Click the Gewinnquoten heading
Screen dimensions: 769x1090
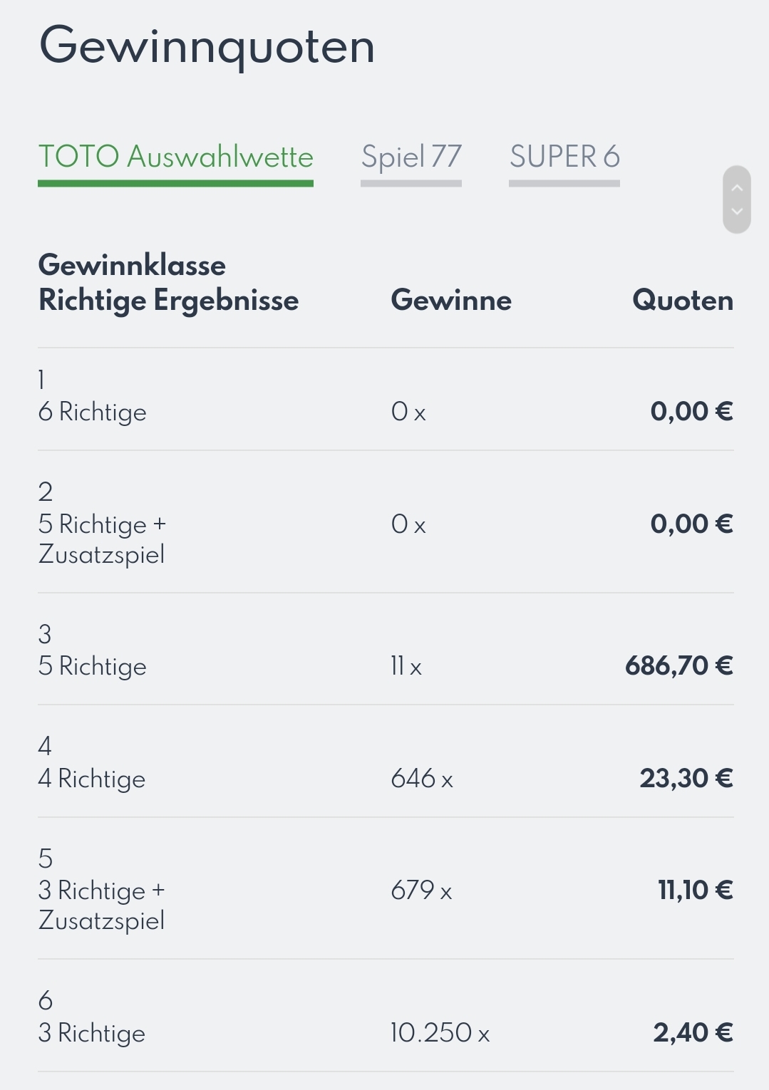207,46
